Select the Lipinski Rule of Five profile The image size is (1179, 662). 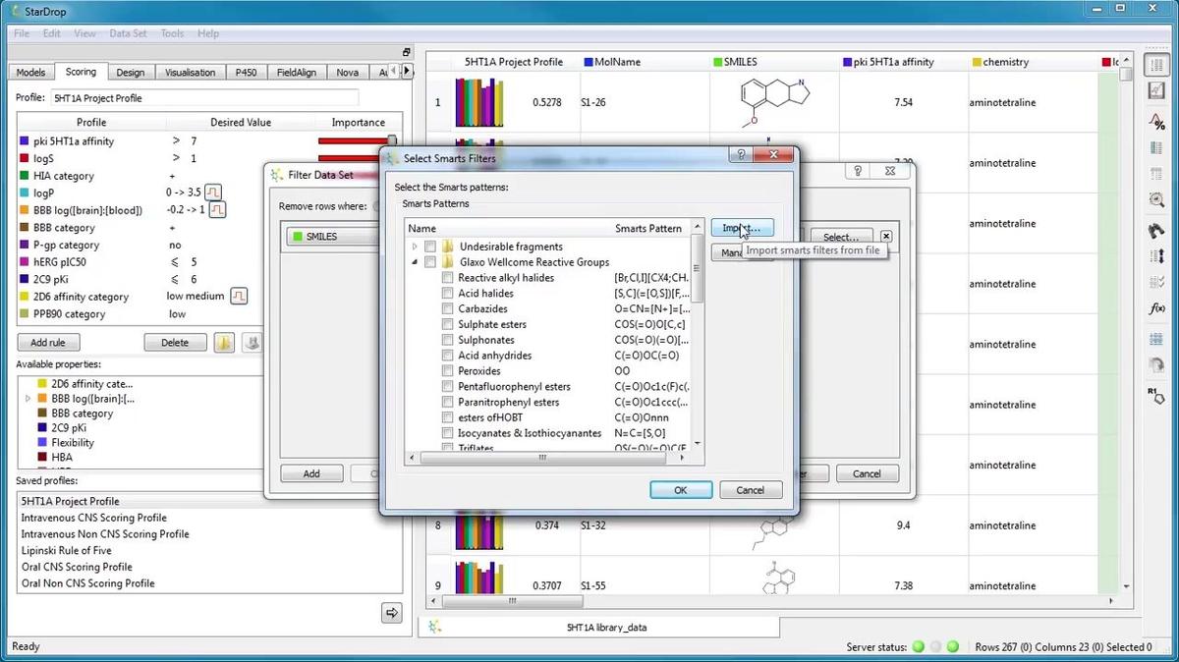coord(64,550)
